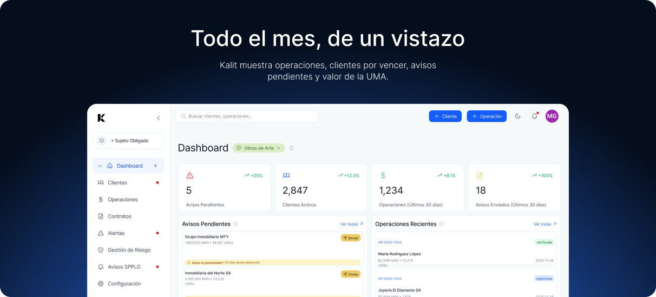Image resolution: width=656 pixels, height=297 pixels.
Task: Open Avisos SPPLD in the sidebar
Action: click(128, 267)
